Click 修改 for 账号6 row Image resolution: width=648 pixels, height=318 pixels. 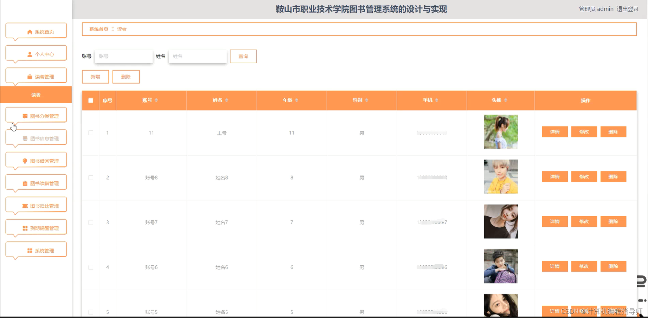coord(584,266)
